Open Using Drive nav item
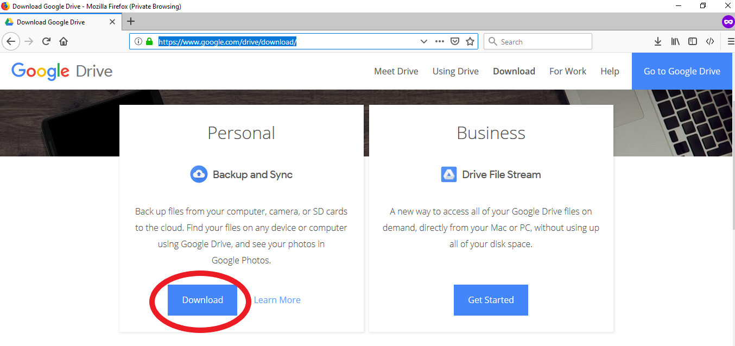The image size is (735, 346). coord(455,71)
